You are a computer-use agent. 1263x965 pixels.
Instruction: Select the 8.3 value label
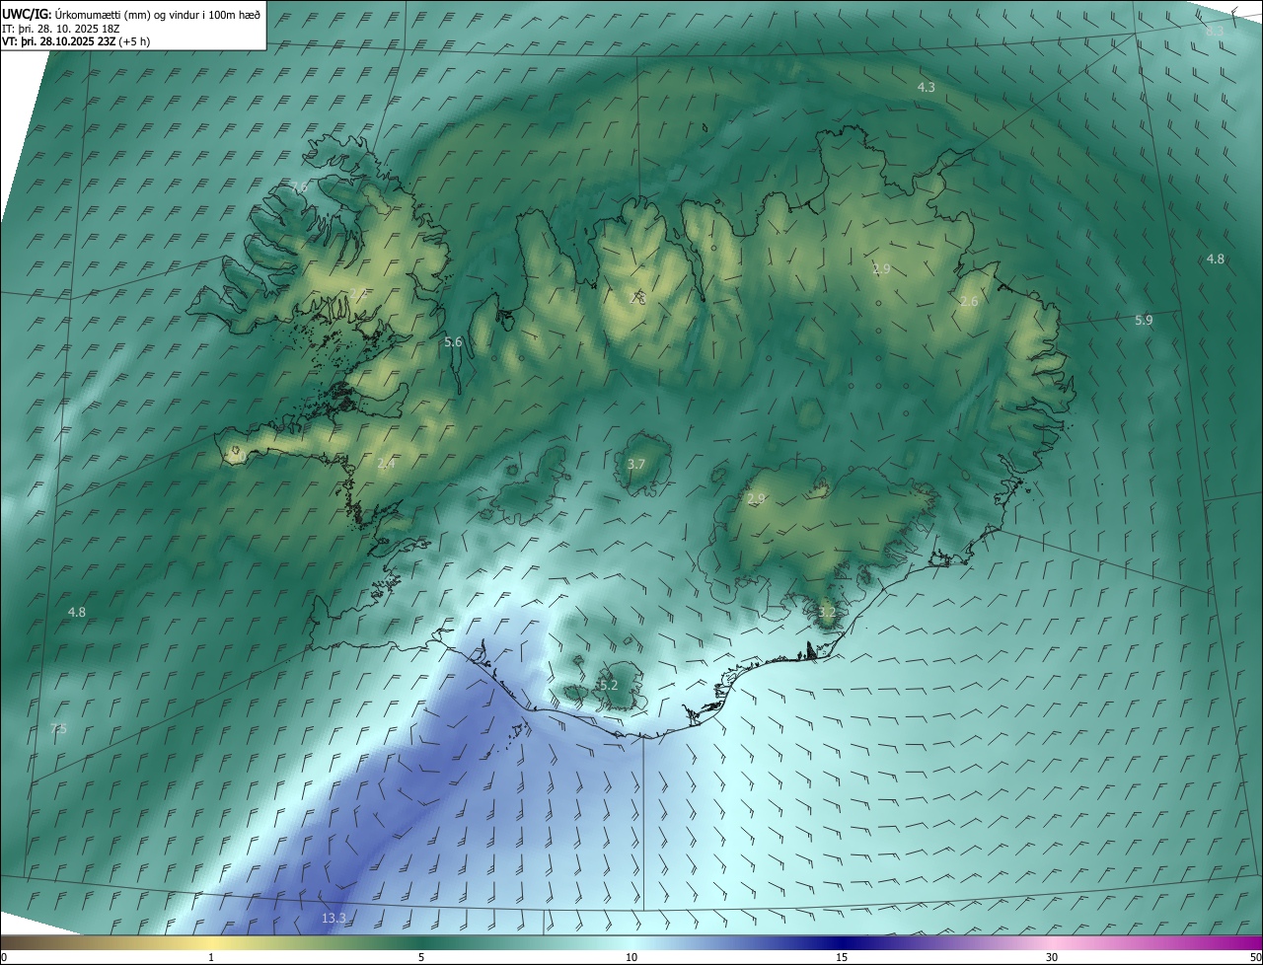[x=1215, y=32]
